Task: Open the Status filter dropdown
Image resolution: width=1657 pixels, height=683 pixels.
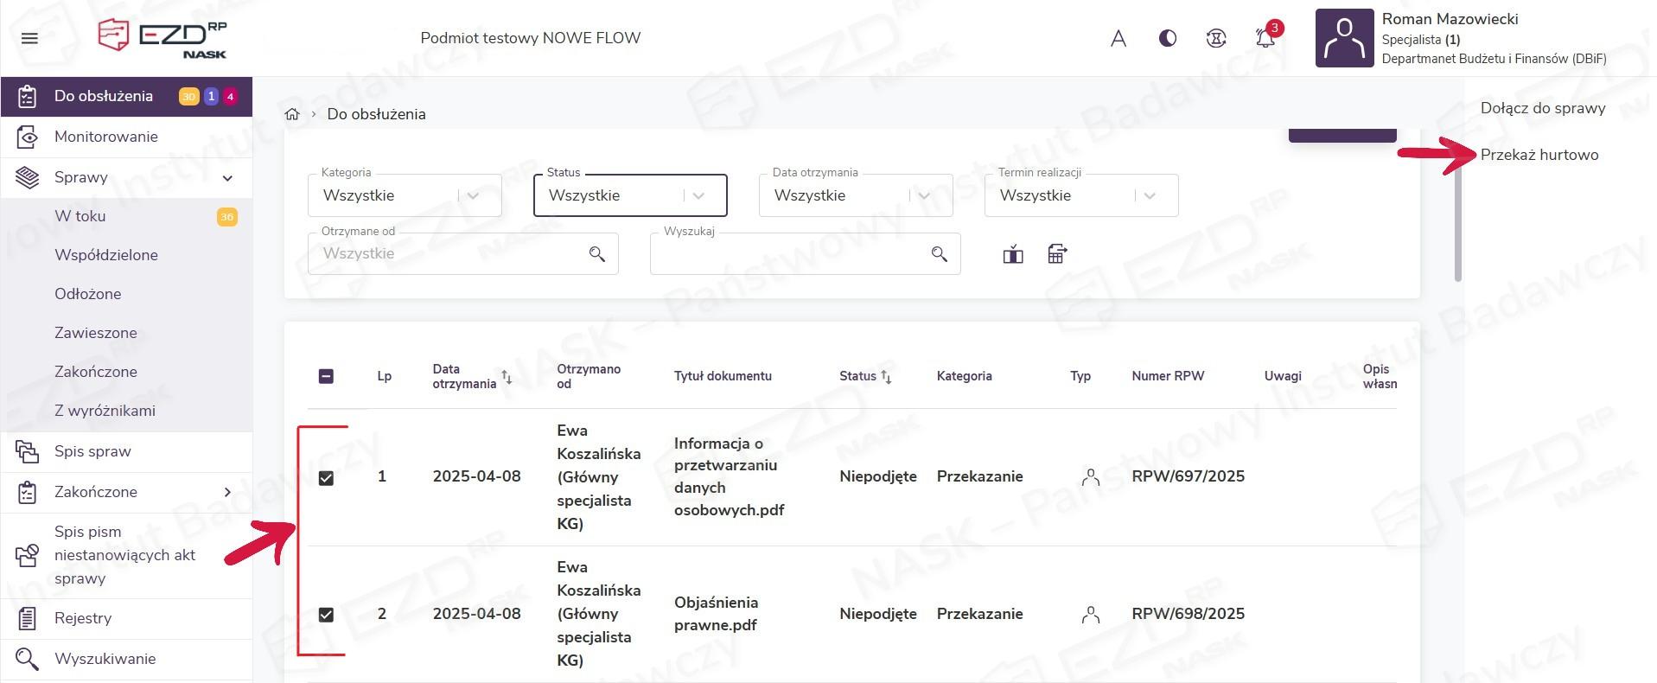Action: coord(629,195)
